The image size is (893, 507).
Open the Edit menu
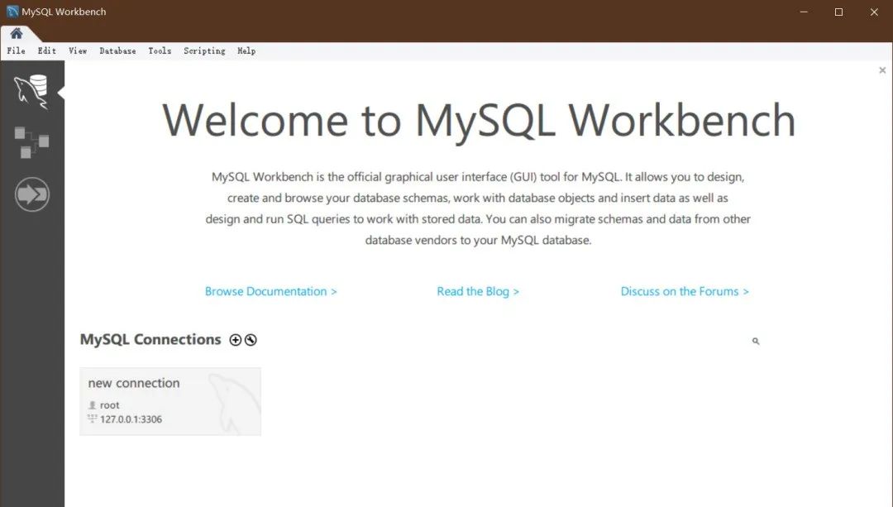(x=46, y=50)
